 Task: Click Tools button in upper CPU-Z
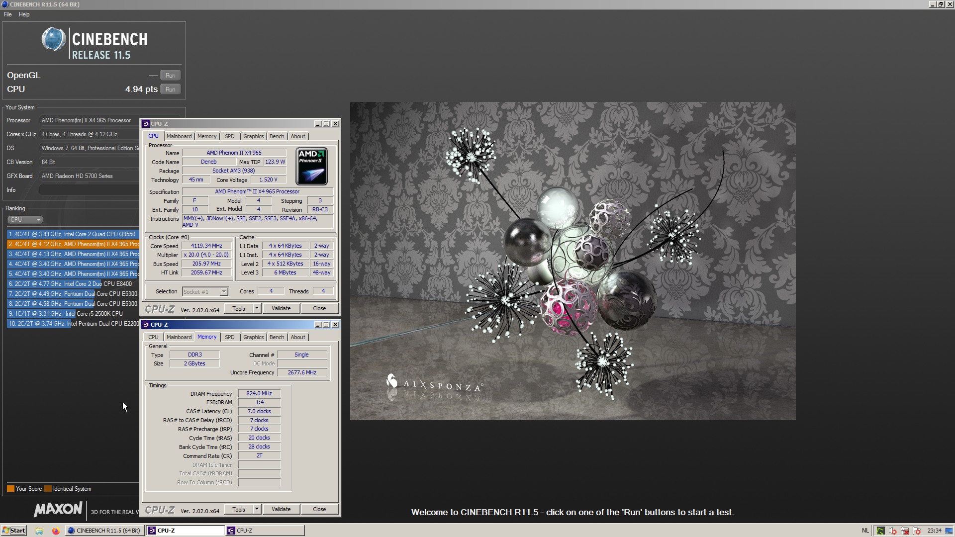click(x=239, y=308)
